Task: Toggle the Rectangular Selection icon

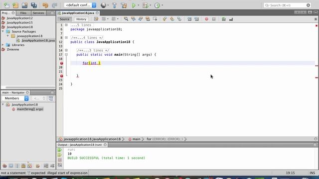Action: pyautogui.click(x=155, y=19)
